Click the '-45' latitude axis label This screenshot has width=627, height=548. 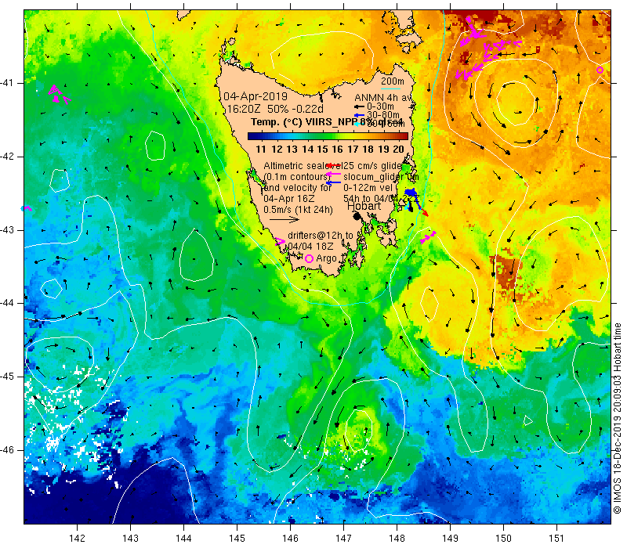click(x=7, y=377)
